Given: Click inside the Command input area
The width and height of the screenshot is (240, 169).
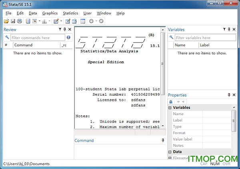Looking at the screenshot, I should pos(120,152).
